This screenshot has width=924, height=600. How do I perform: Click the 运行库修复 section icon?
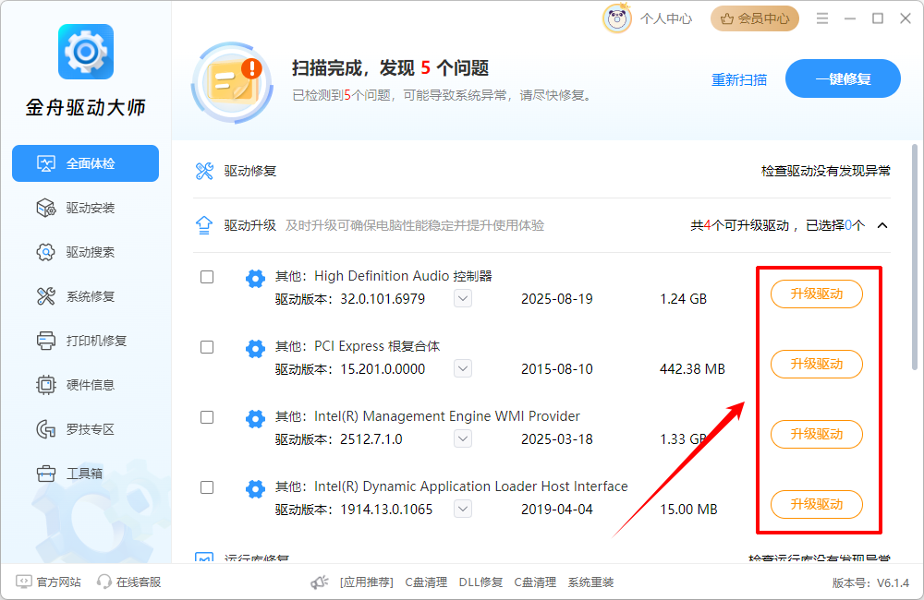(x=204, y=557)
